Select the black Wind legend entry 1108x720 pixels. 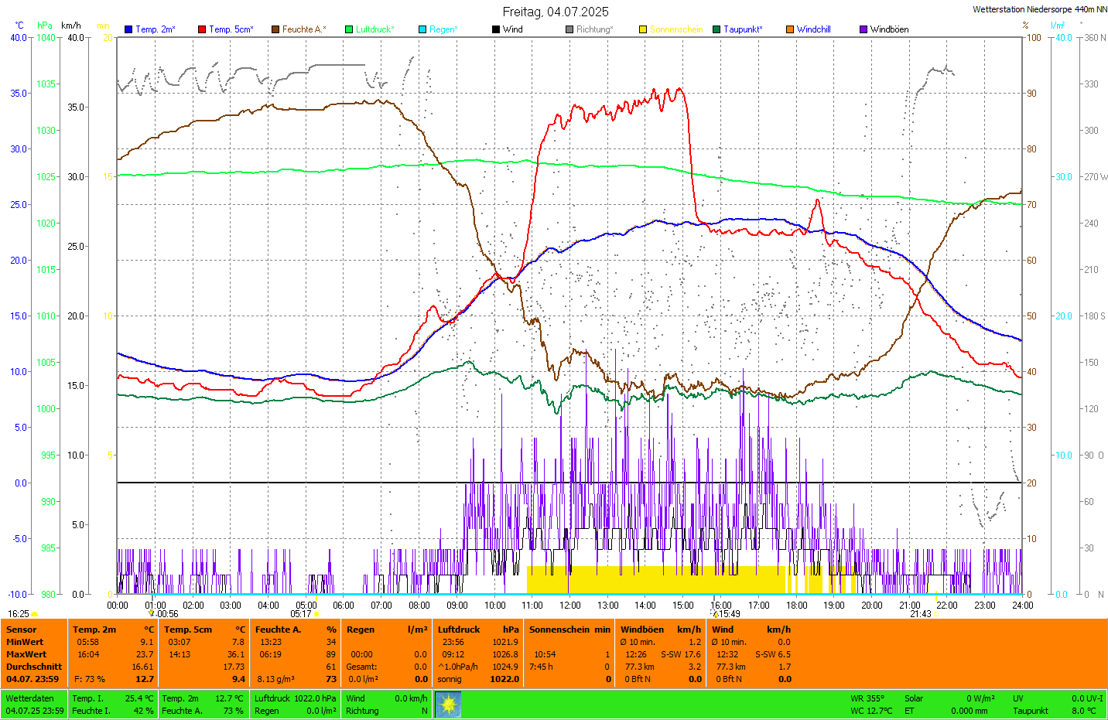coord(512,29)
